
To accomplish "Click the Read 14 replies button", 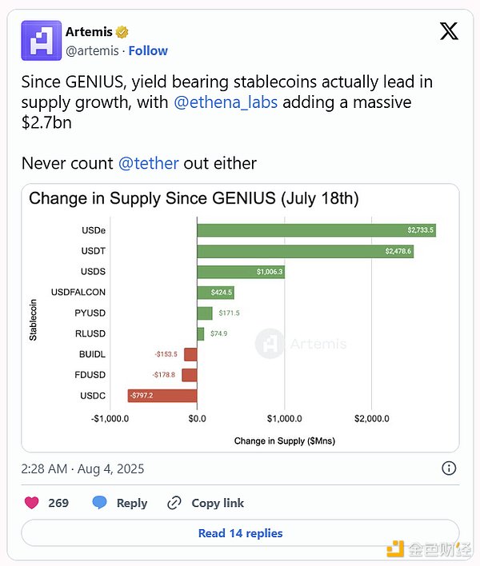I will 240,533.
